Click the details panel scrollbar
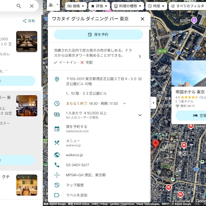The height and width of the screenshot is (206, 206). [150, 44]
